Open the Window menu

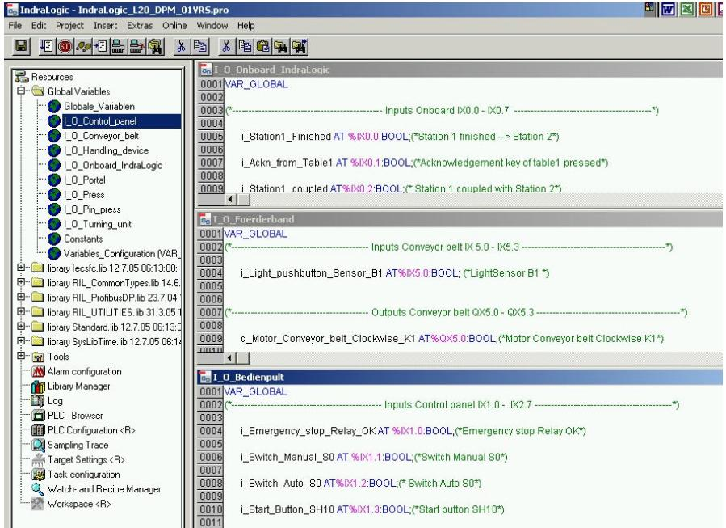click(212, 26)
